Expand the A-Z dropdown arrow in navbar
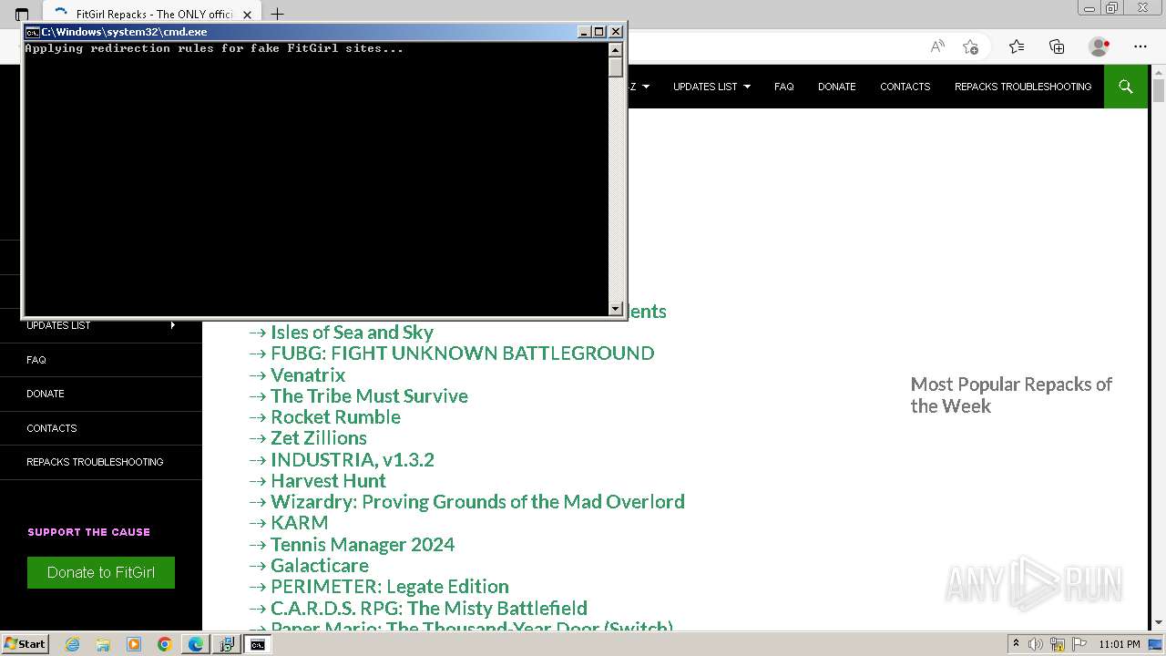This screenshot has width=1166, height=656. pos(646,87)
